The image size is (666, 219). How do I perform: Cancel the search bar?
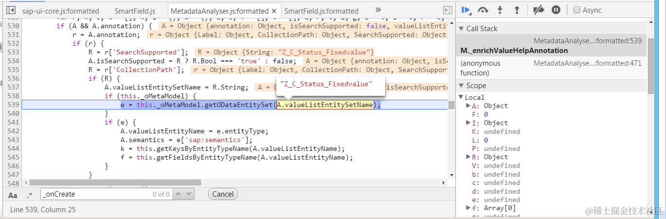(x=223, y=194)
